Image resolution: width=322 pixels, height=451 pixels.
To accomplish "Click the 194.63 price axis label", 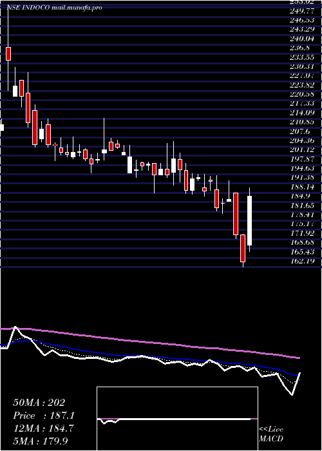I will pyautogui.click(x=303, y=168).
